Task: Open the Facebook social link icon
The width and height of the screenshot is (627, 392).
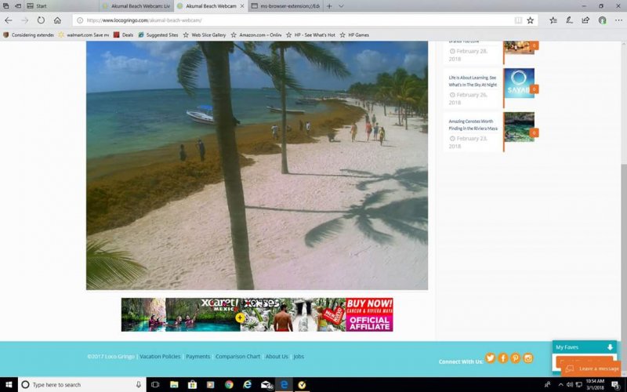Action: click(x=502, y=358)
